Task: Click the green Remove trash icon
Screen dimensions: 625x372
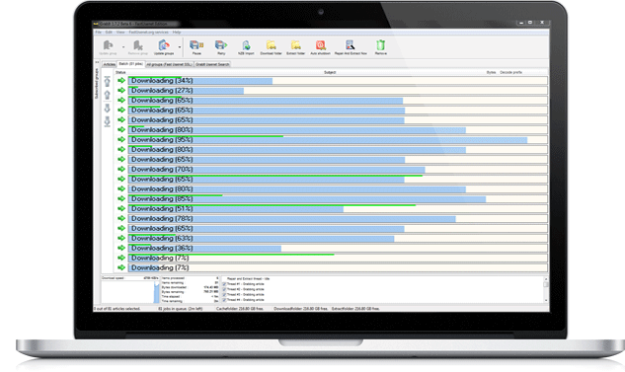Action: 381,47
